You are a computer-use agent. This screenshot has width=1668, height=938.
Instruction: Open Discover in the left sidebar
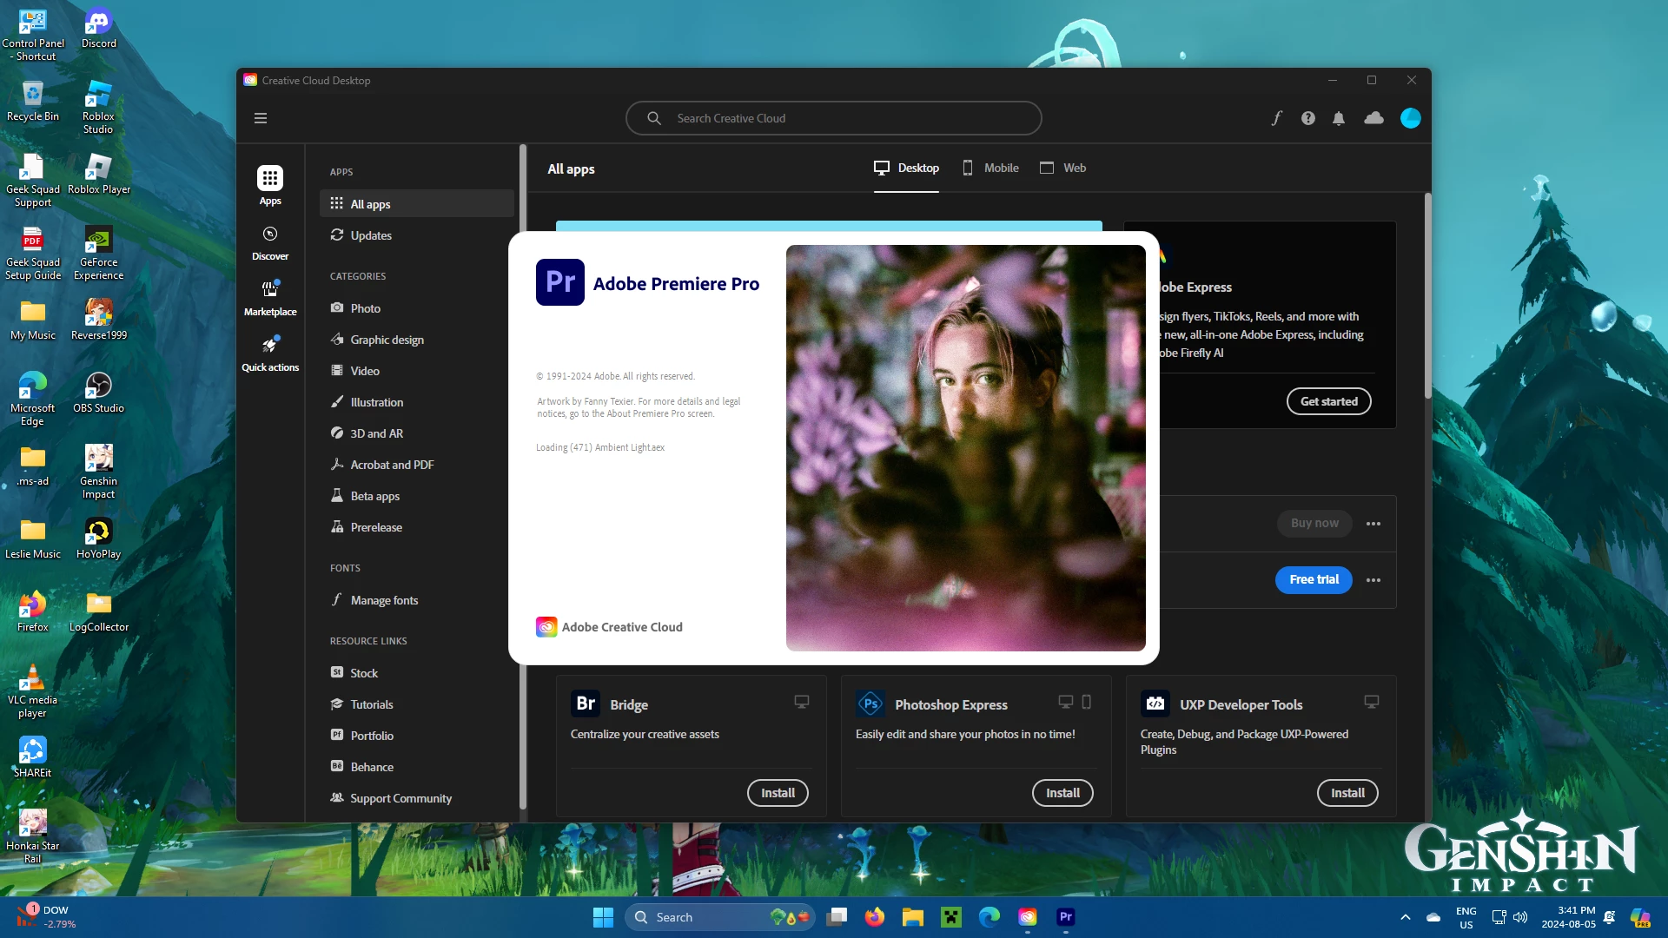pos(270,242)
